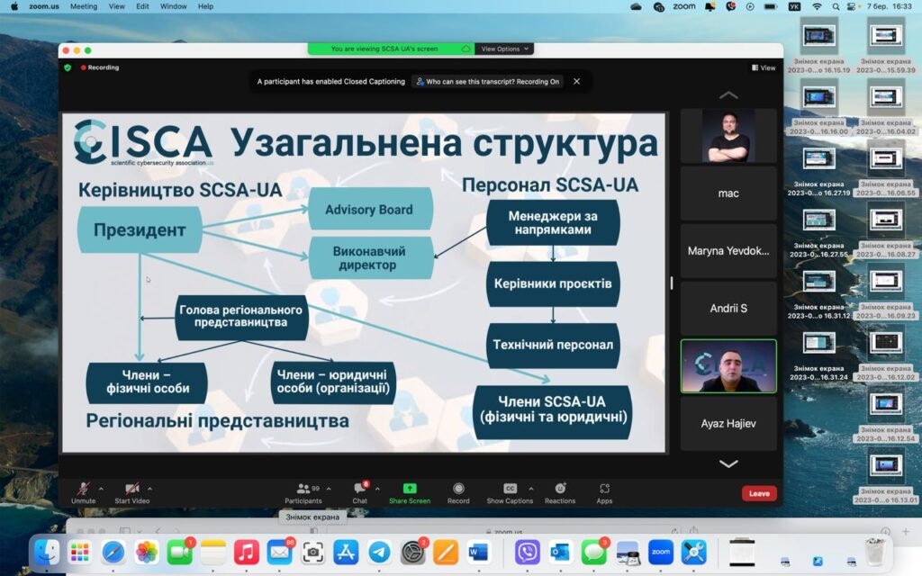This screenshot has width=922, height=576.
Task: Open App Store in the Dock
Action: 346,552
